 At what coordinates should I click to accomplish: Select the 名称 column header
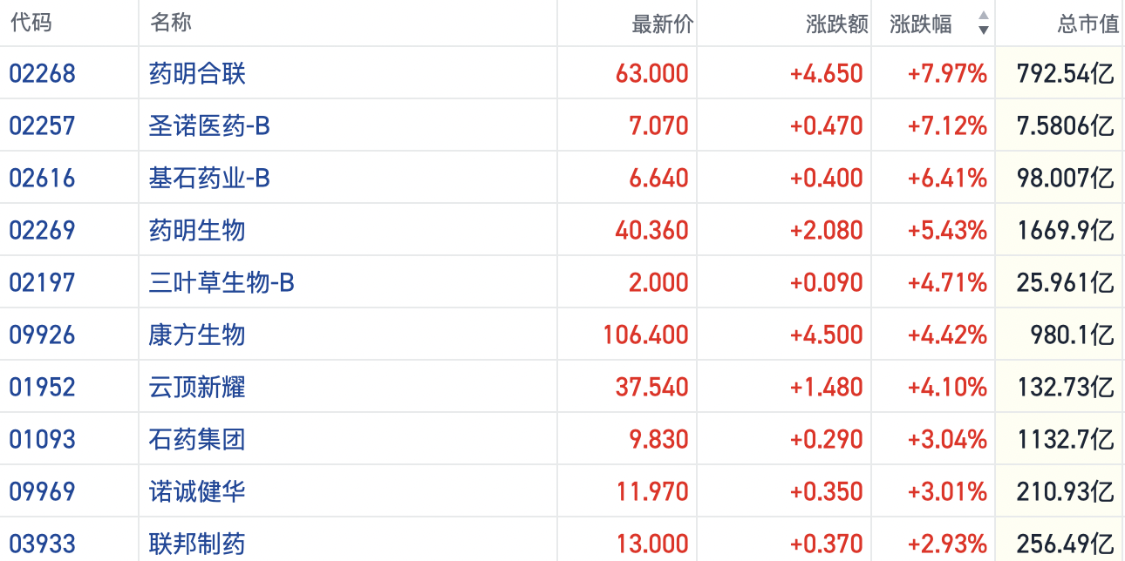pyautogui.click(x=170, y=24)
